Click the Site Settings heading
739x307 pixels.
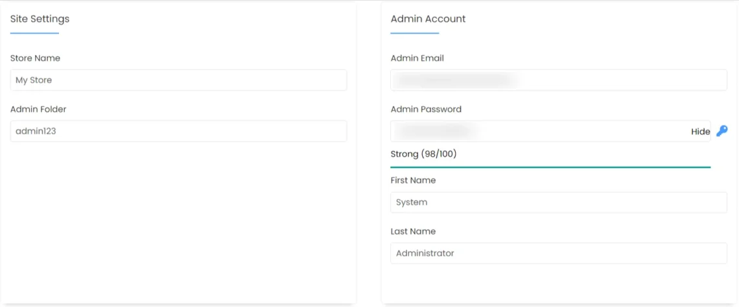click(x=40, y=19)
